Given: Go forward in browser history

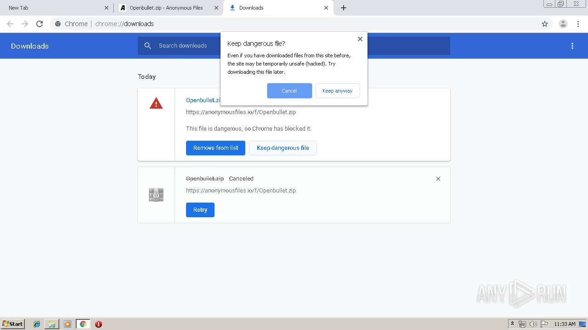Looking at the screenshot, I should pyautogui.click(x=25, y=24).
